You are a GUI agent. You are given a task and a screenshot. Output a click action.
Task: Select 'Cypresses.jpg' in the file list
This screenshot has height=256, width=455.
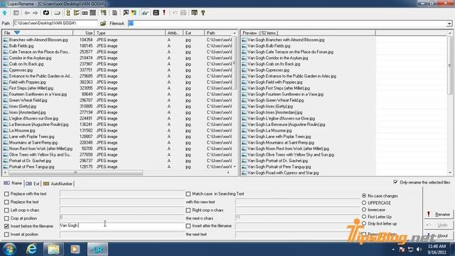21,70
